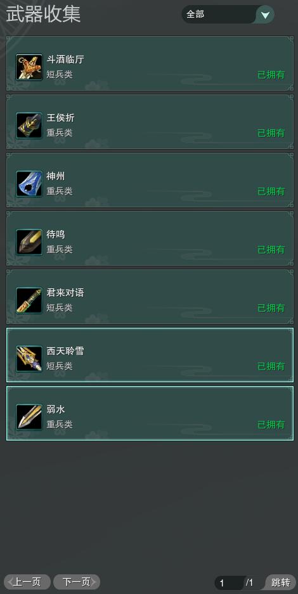Go to previous page with 上一页
This screenshot has height=594, width=298.
pos(27,582)
